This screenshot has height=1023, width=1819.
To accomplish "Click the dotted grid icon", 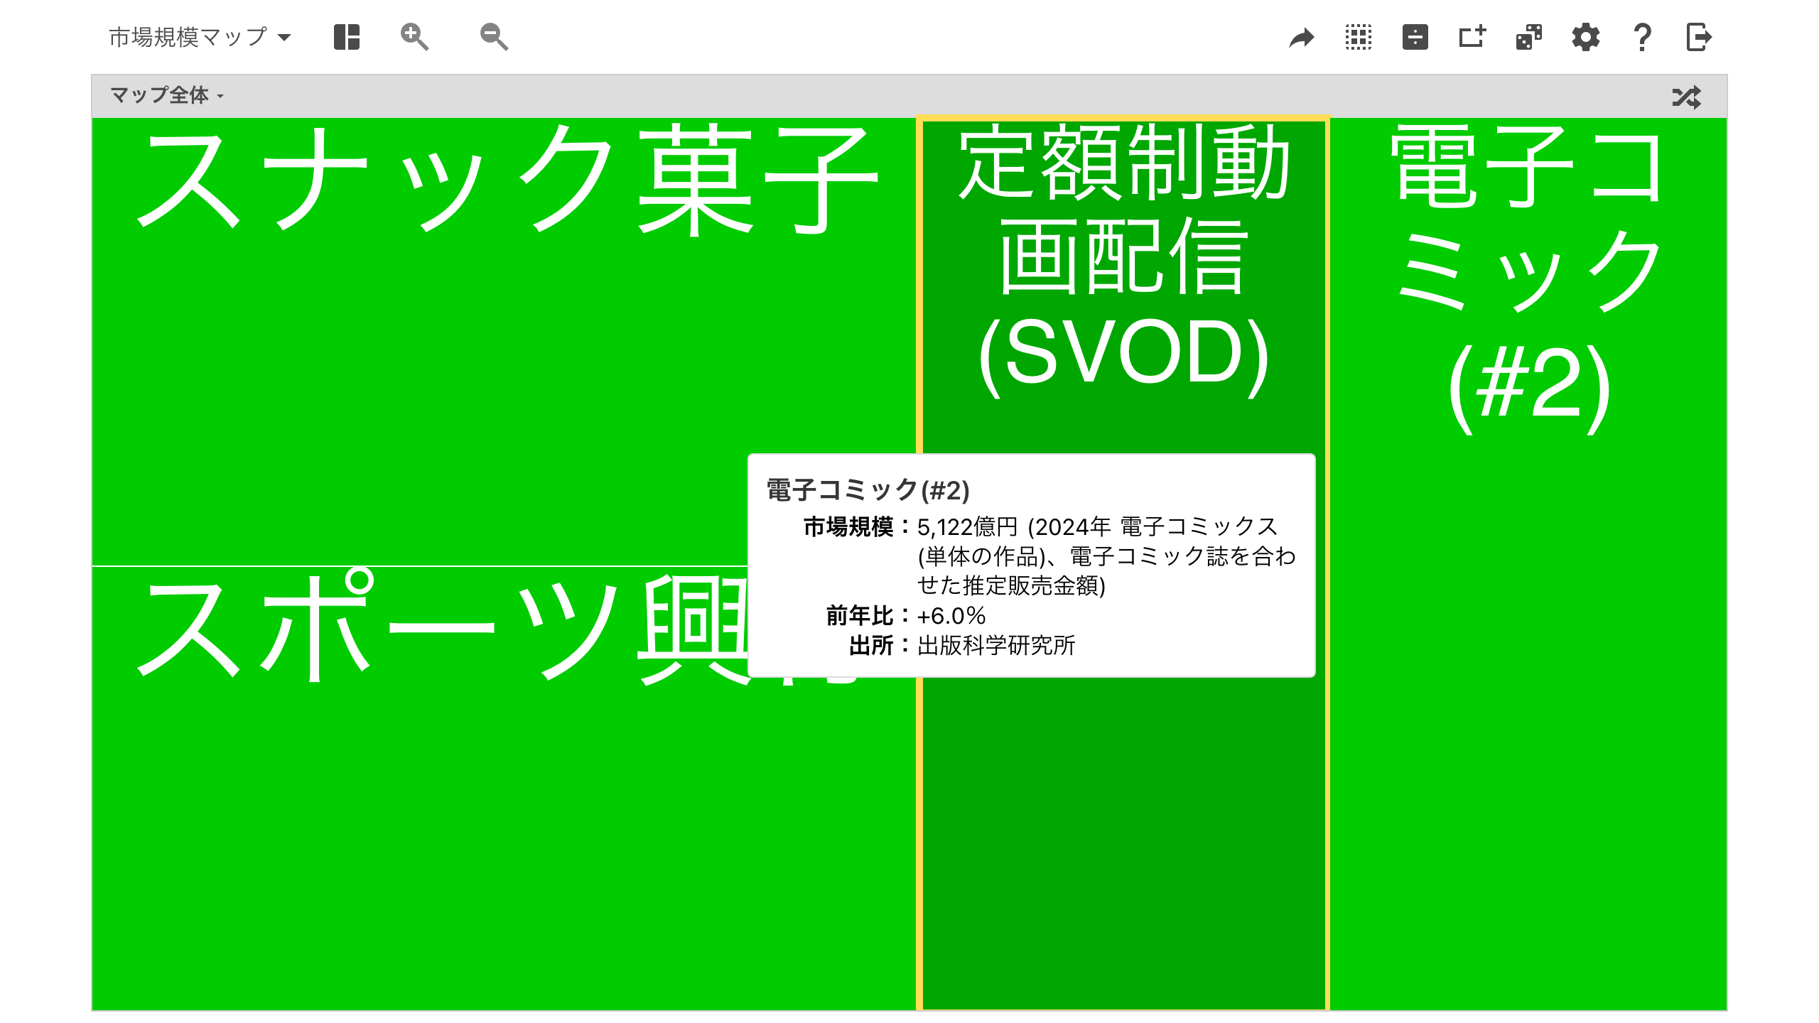I will pos(1359,37).
